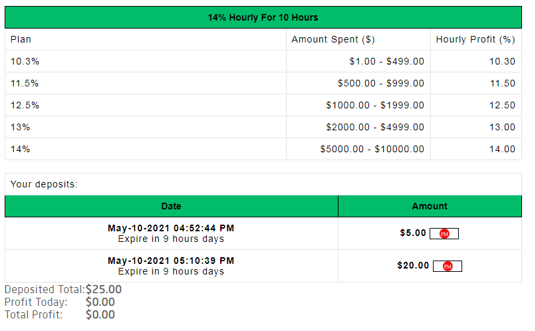The image size is (536, 331).
Task: Select the 10.3% plan row
Action: click(x=25, y=61)
